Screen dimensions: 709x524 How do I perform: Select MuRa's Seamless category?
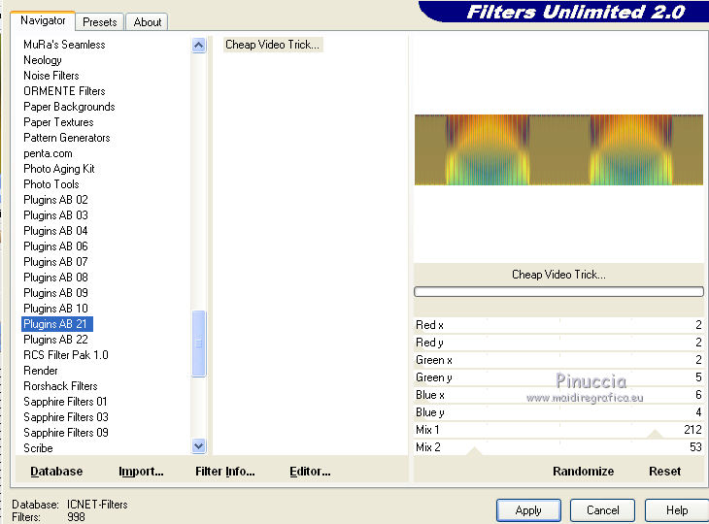pyautogui.click(x=64, y=45)
